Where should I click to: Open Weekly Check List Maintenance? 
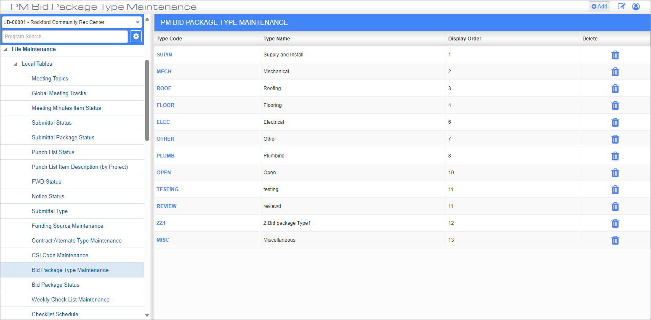71,300
